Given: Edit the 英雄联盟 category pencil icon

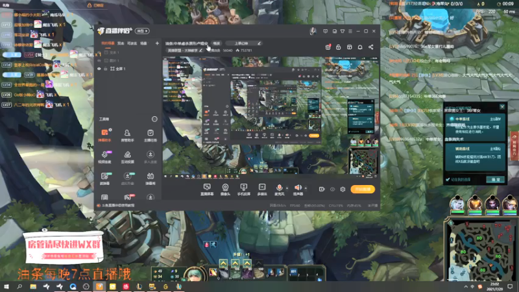Looking at the screenshot, I should 201,51.
